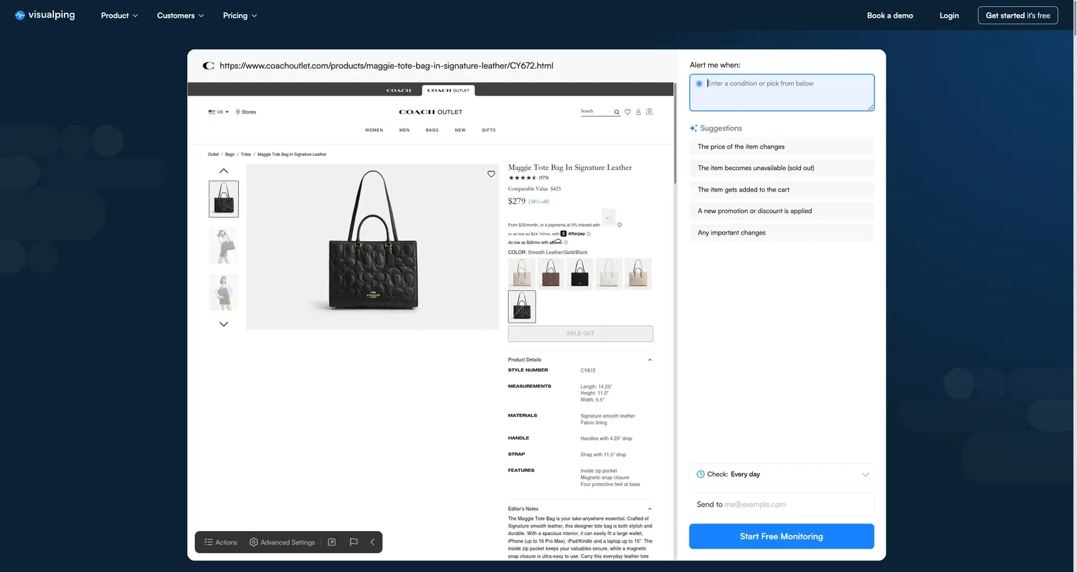Select suggestion The price of the item changes
The width and height of the screenshot is (1077, 572).
click(x=781, y=147)
